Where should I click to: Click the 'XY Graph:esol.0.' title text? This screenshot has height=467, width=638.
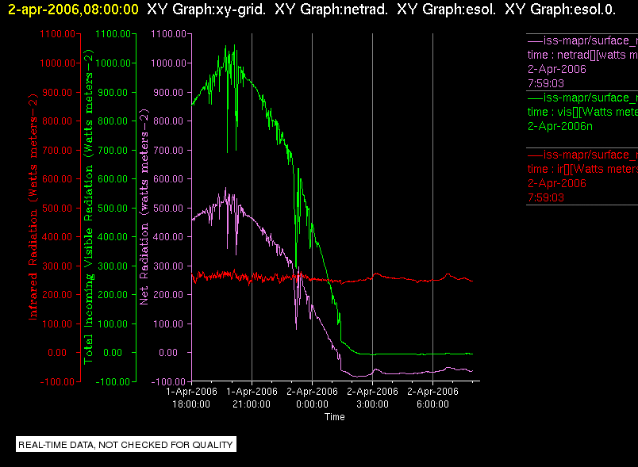[x=560, y=9]
